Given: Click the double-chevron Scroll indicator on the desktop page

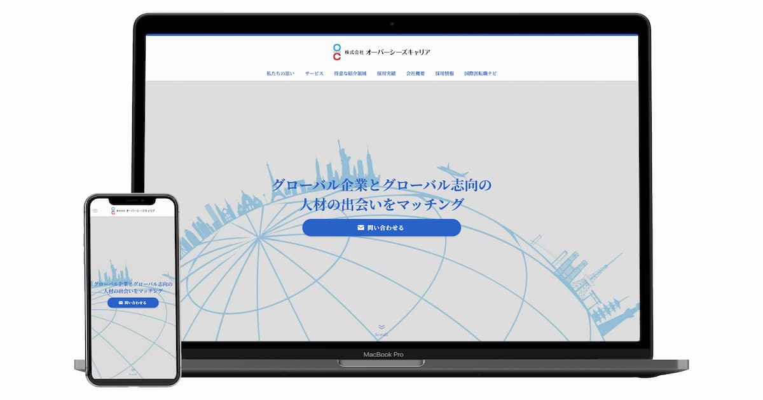Looking at the screenshot, I should point(381,327).
